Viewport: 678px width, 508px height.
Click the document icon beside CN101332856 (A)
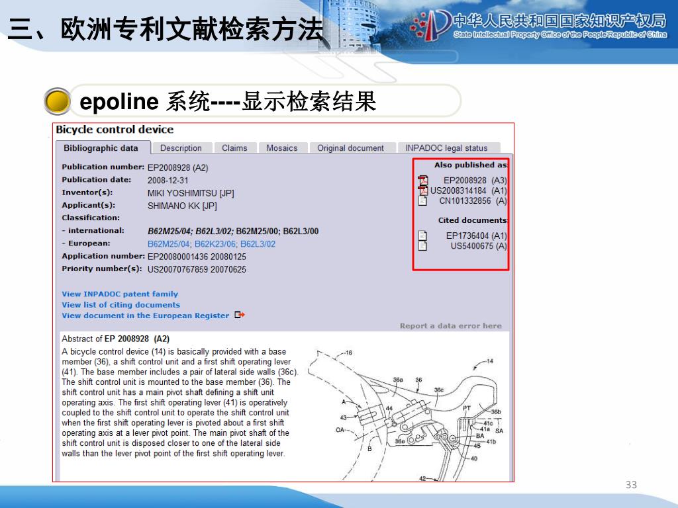(x=423, y=201)
